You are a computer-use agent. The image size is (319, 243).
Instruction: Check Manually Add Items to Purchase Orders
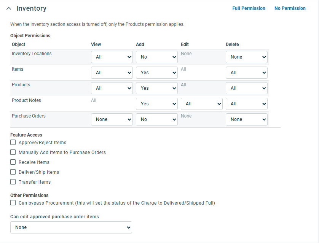click(13, 152)
